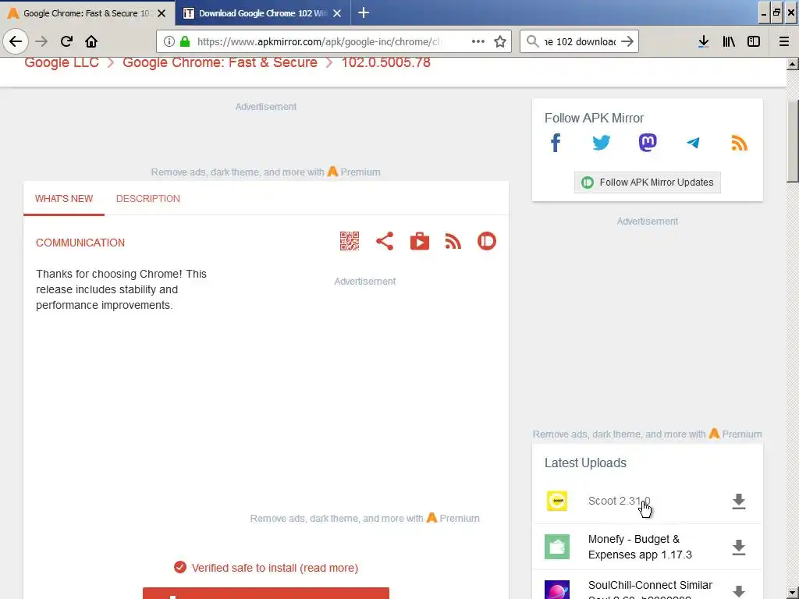Open the Scoot 2.31.0 upload
This screenshot has height=599, width=799.
coord(619,502)
